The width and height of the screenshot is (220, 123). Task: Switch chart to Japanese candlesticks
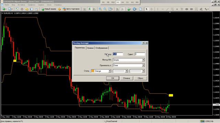89,9
